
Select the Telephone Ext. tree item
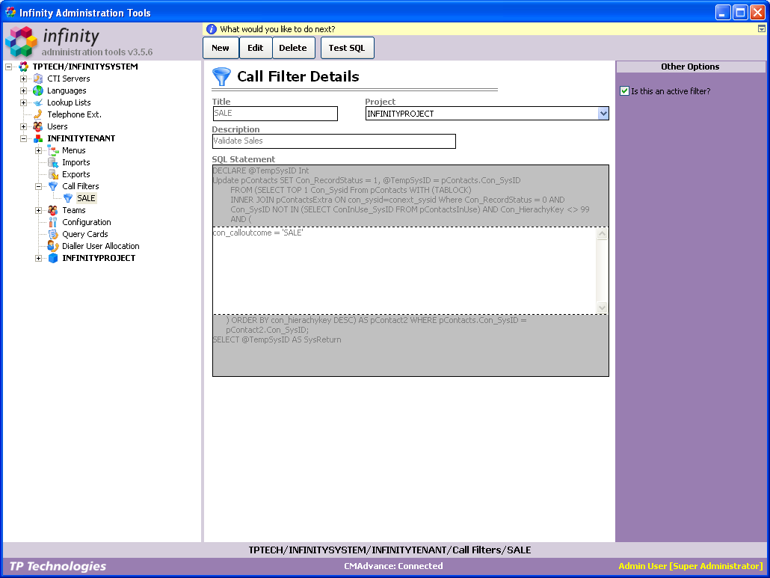click(74, 114)
